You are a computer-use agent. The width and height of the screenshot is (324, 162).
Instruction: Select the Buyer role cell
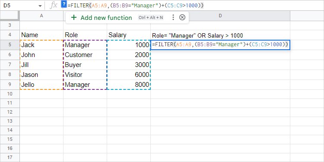[85, 65]
